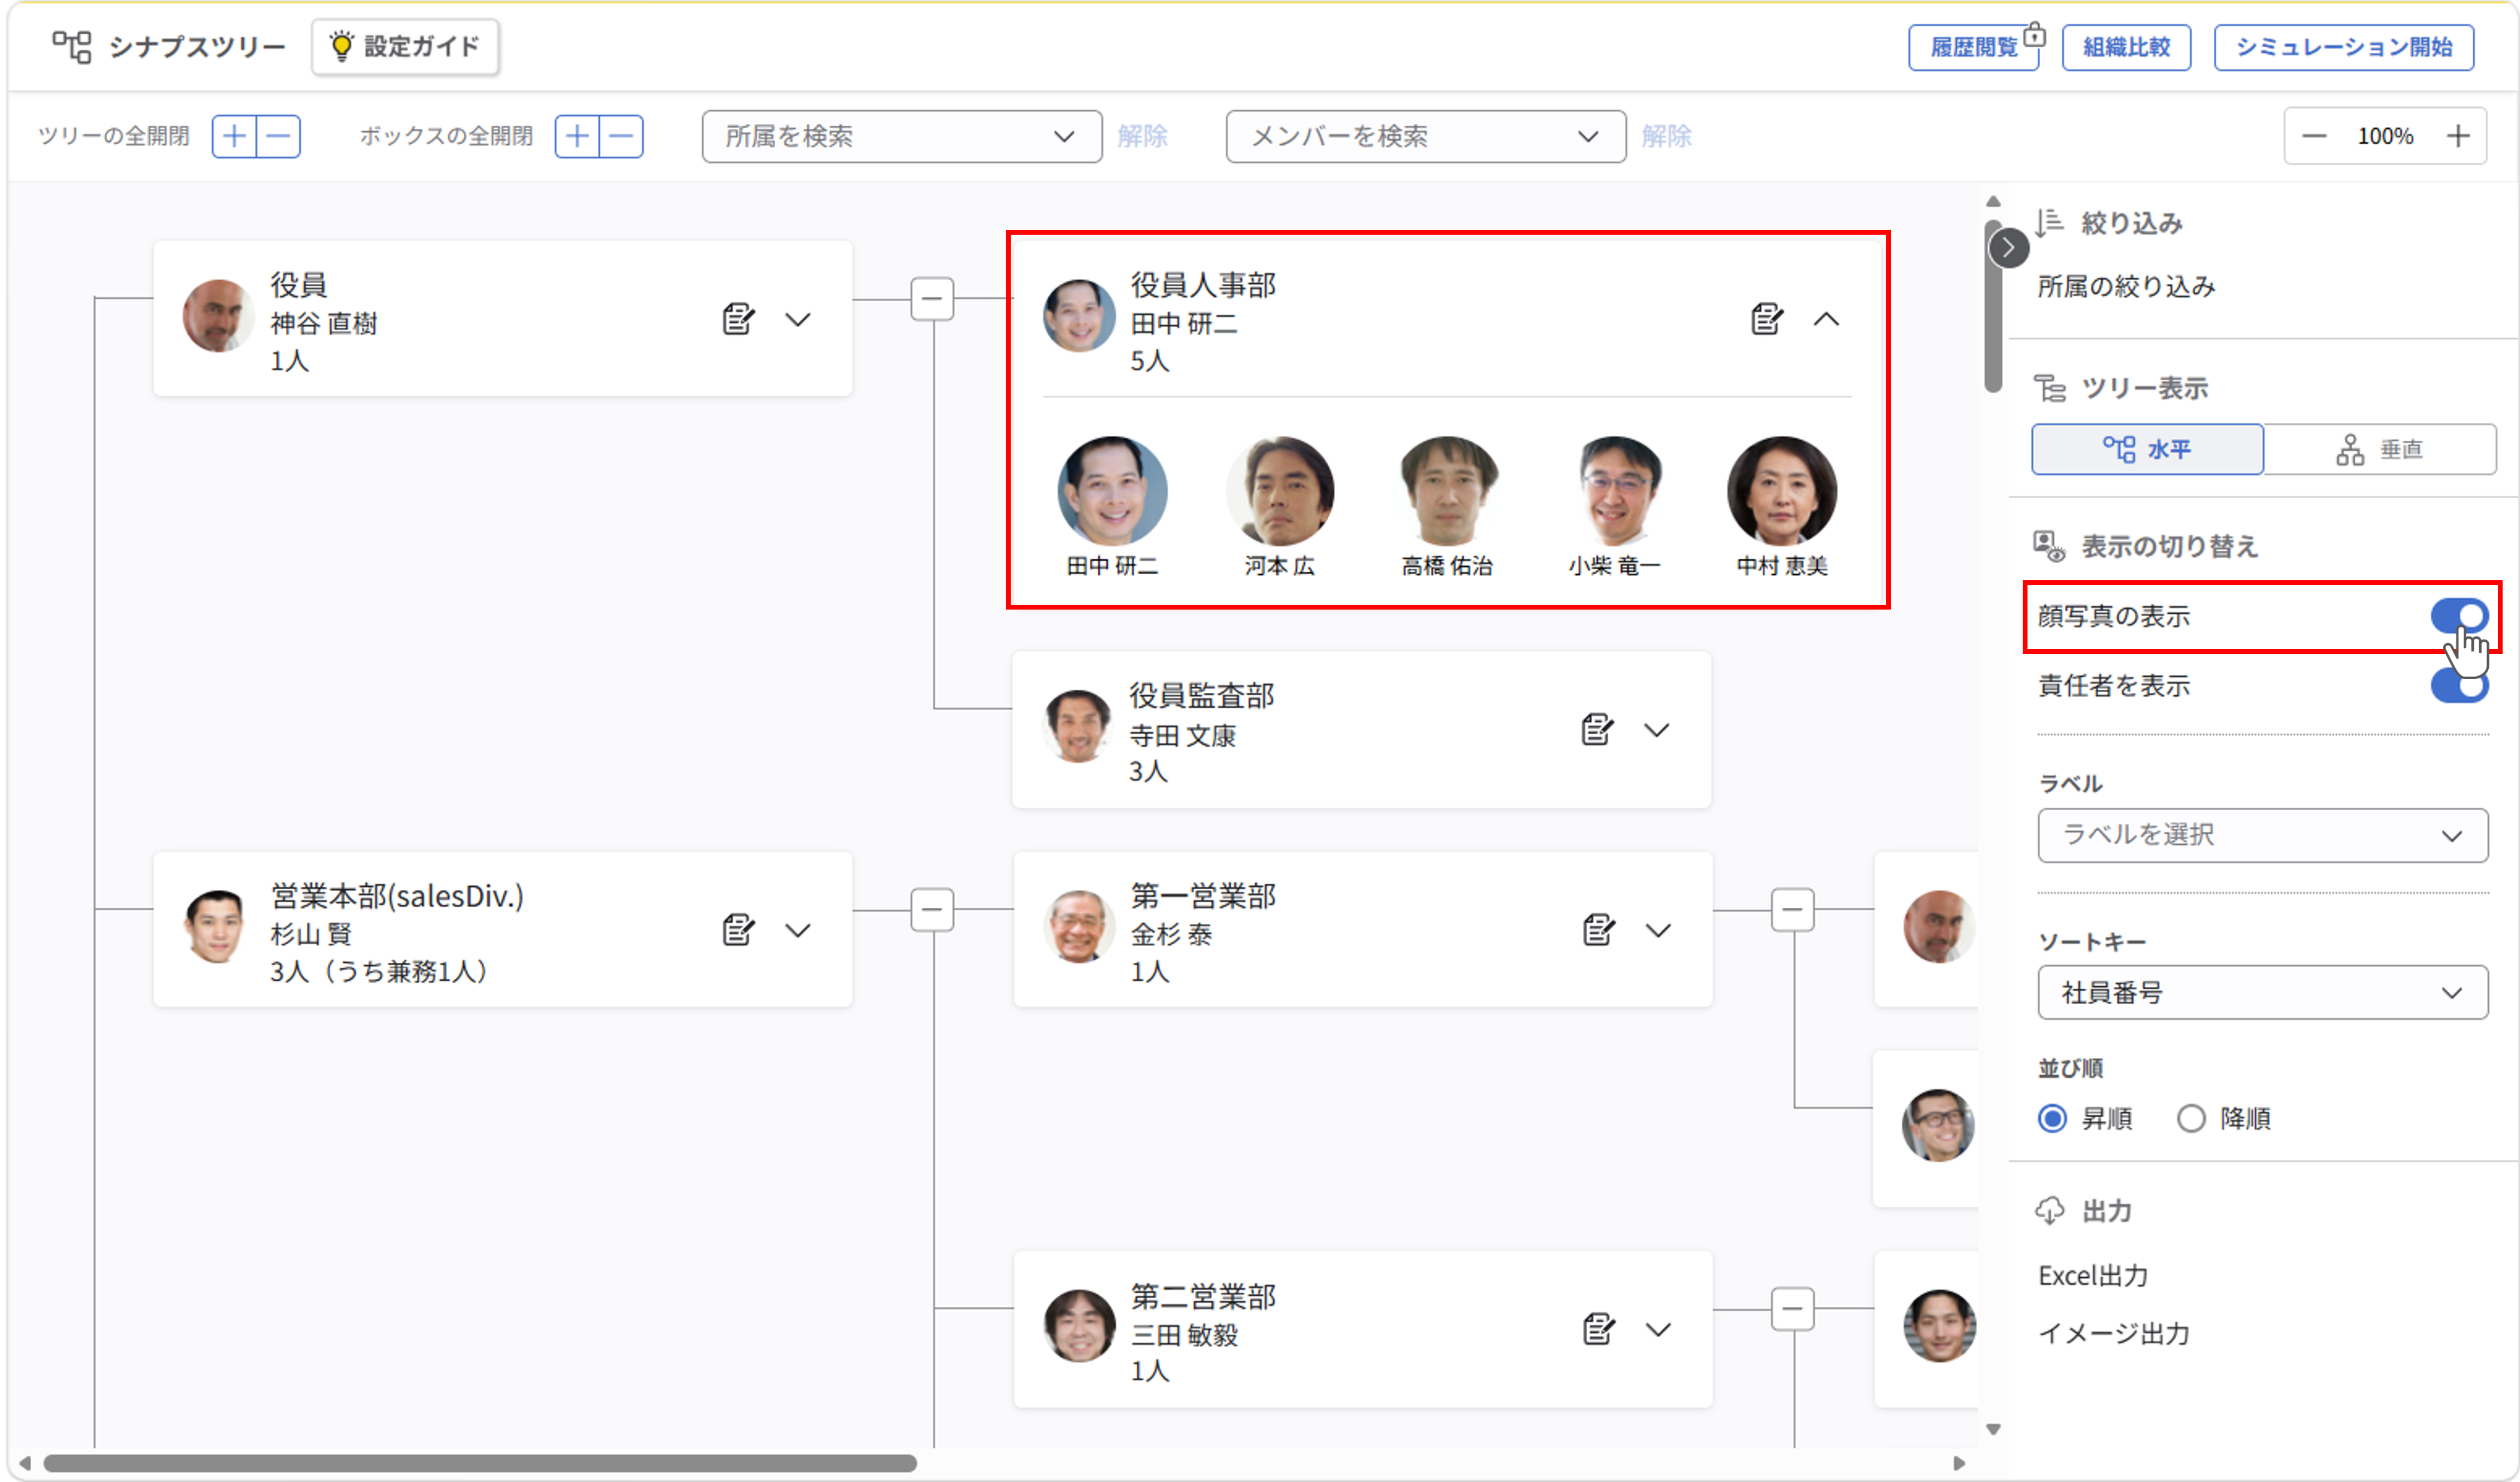Expand the 役員 box chevron

click(798, 320)
